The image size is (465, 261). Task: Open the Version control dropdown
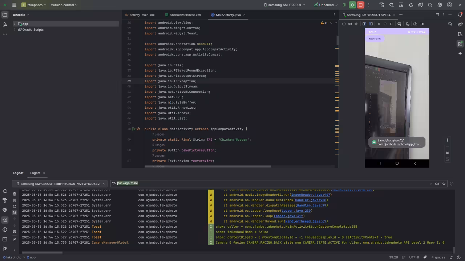click(x=64, y=5)
